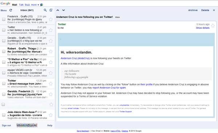Open email 'Re: [curitiblogs] Plugin do @any'
Image resolution: width=218 pixels, height=133 pixels.
[x=25, y=20]
